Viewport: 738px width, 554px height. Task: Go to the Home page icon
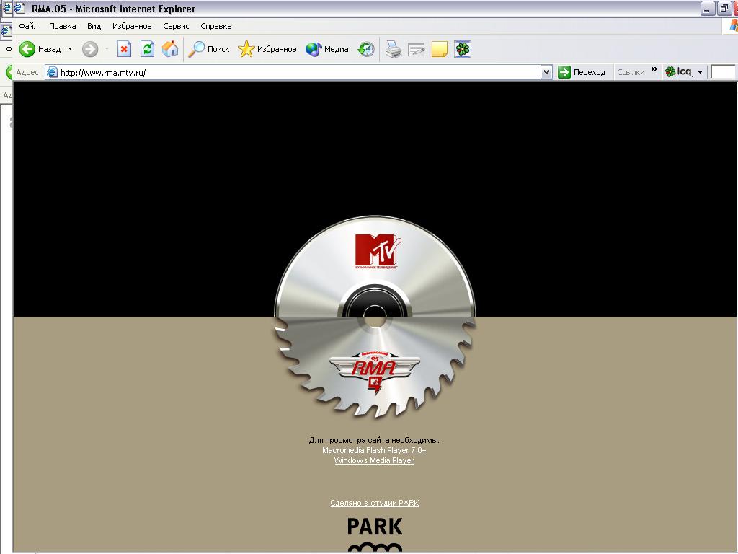tap(170, 49)
